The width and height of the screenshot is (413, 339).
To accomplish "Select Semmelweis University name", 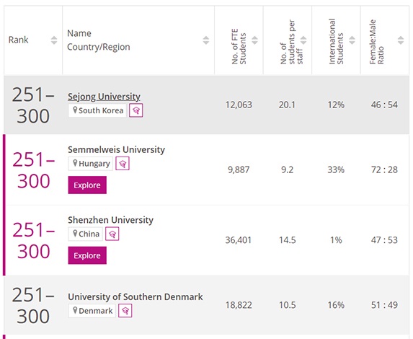I will pos(116,149).
